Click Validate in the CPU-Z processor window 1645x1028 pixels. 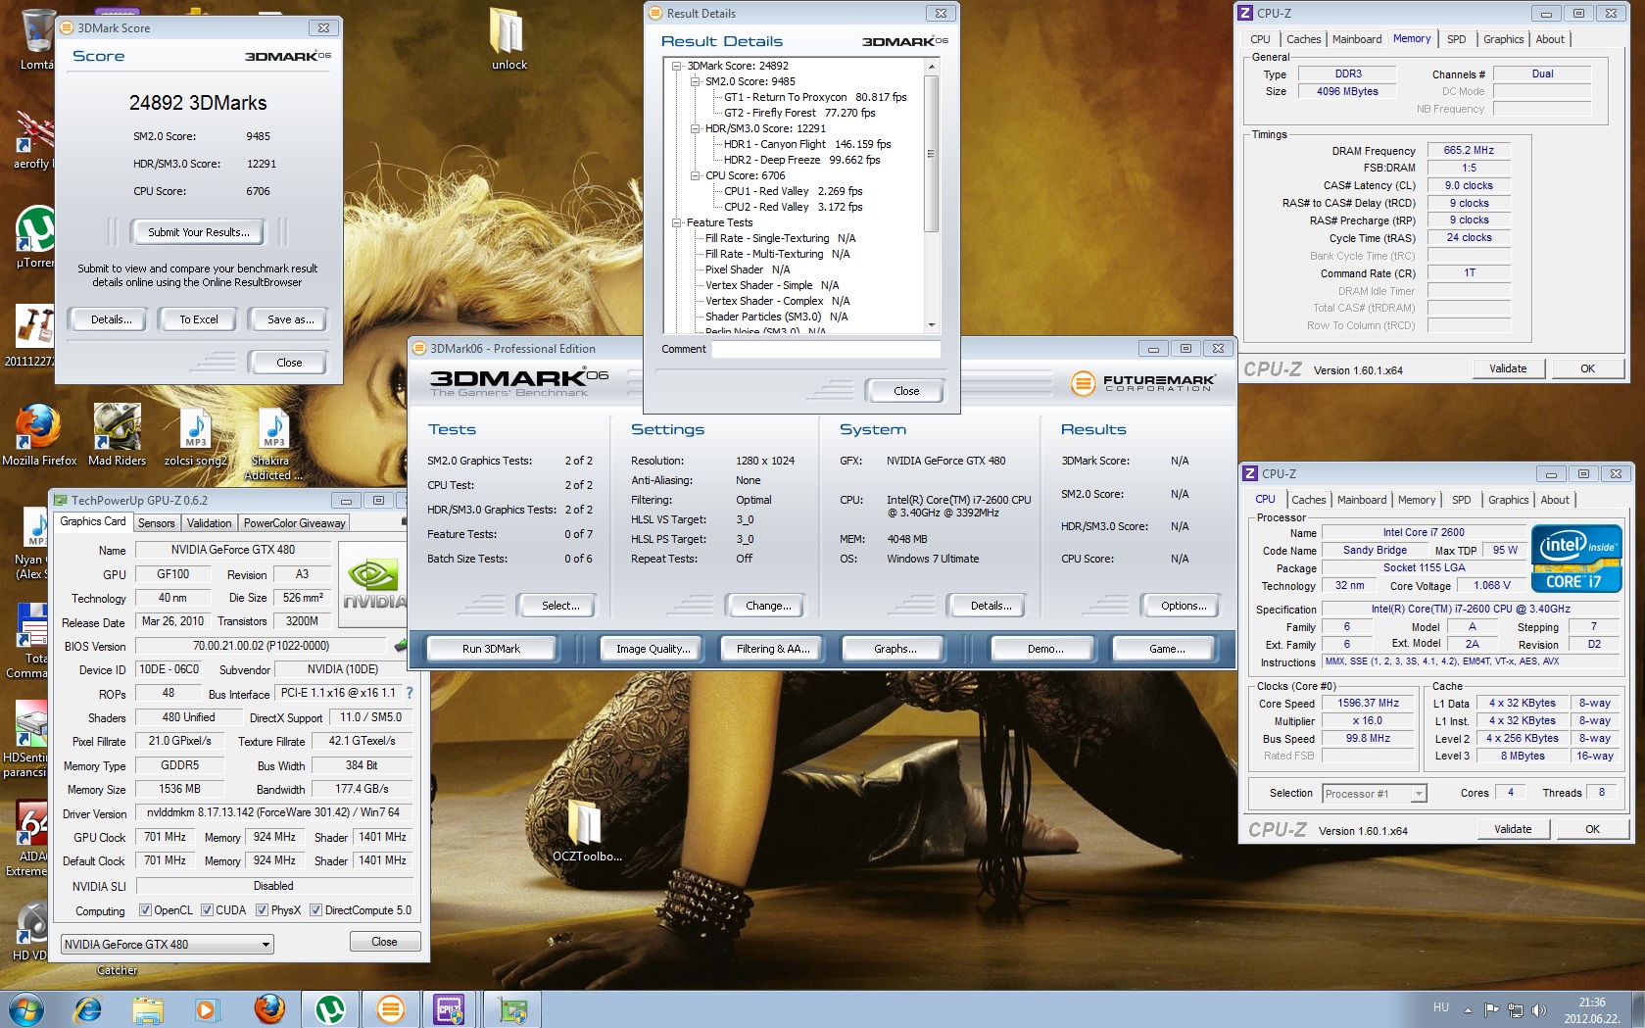click(x=1513, y=829)
